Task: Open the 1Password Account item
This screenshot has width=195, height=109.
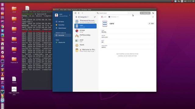Action: (86, 21)
